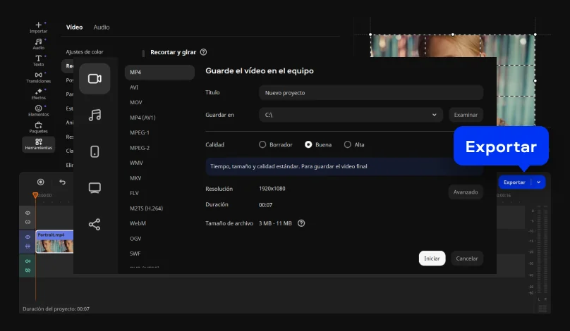Image resolution: width=570 pixels, height=331 pixels.
Task: Choose the mobile device export icon
Action: click(95, 151)
